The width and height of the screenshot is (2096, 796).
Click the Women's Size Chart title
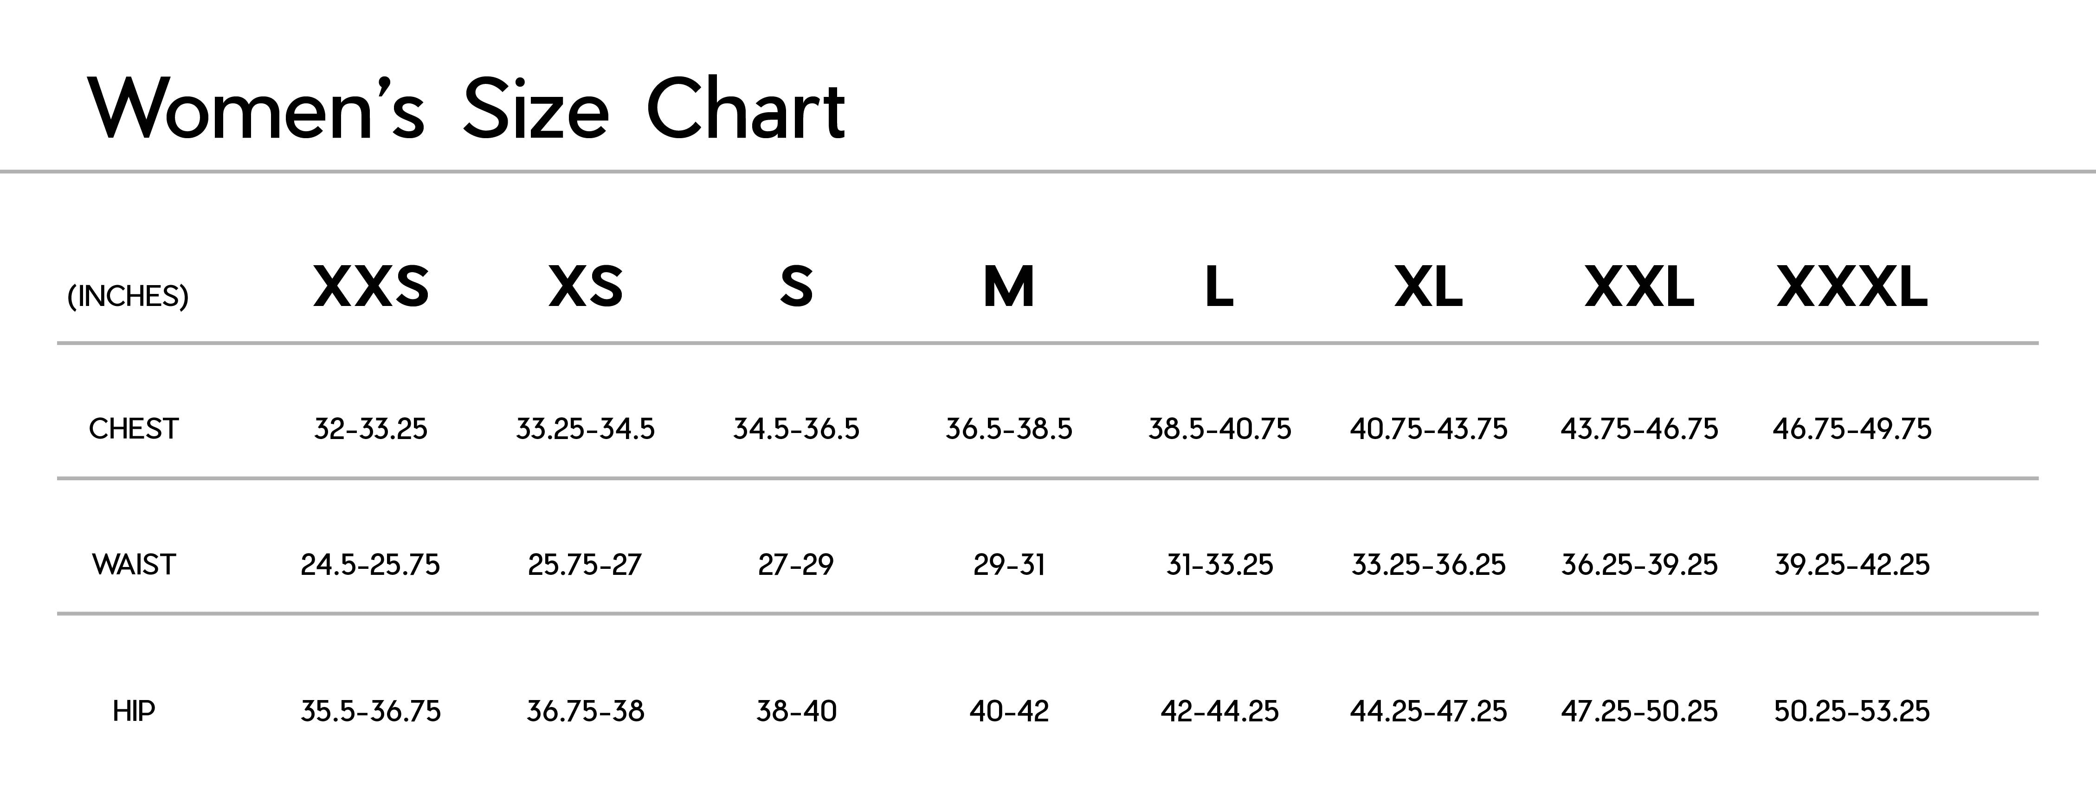point(467,110)
